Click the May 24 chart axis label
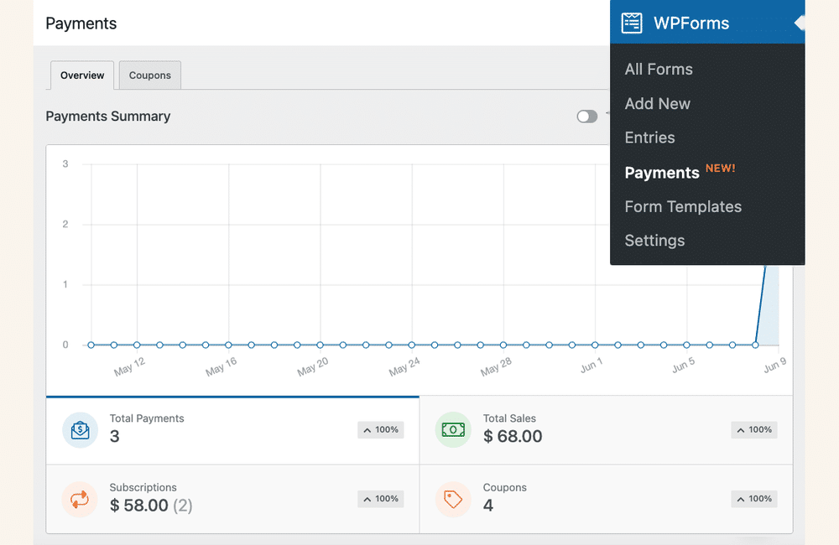 (x=404, y=367)
